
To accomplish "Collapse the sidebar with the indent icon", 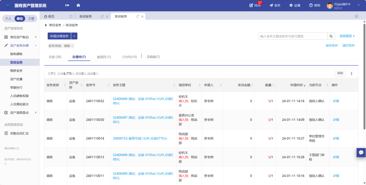I will click(x=67, y=5).
